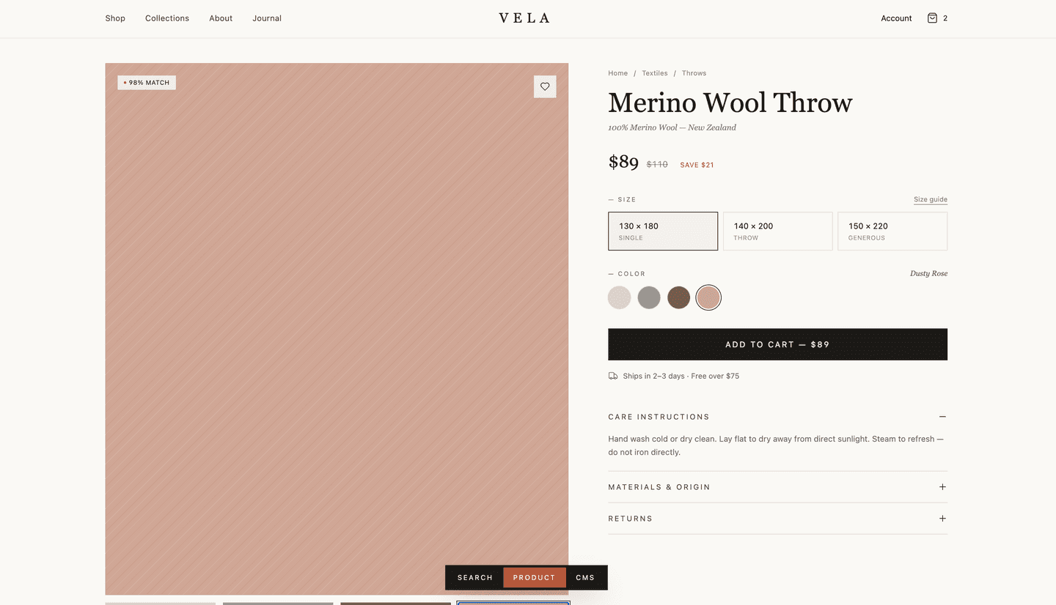Select the Dusty Rose color swatch
Image resolution: width=1056 pixels, height=605 pixels.
(708, 297)
